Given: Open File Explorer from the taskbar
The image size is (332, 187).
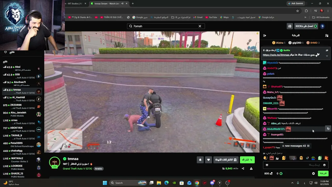Looking at the screenshot, I should tap(159, 183).
